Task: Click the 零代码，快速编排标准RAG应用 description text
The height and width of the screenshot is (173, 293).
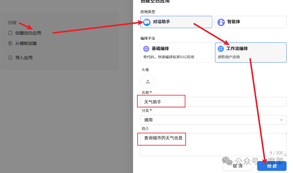Action: click(169, 57)
